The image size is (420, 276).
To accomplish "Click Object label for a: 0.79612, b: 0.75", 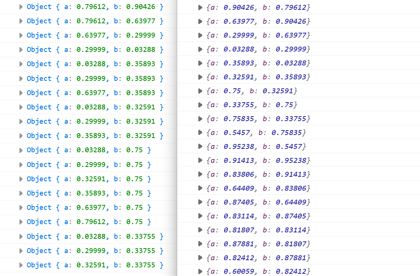I will pyautogui.click(x=39, y=222).
